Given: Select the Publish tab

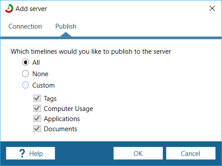Looking at the screenshot, I should click(66, 26).
